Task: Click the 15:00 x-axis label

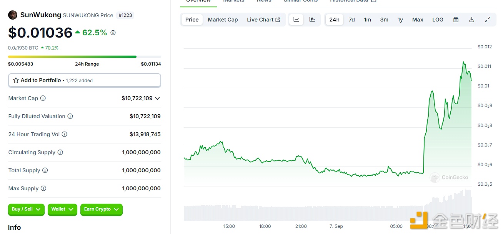Action: coord(229,226)
